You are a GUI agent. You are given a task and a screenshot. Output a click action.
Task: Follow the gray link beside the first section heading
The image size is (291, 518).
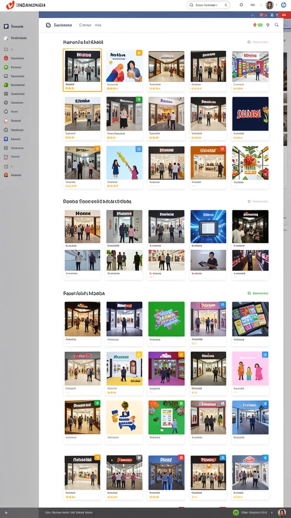[x=258, y=42]
